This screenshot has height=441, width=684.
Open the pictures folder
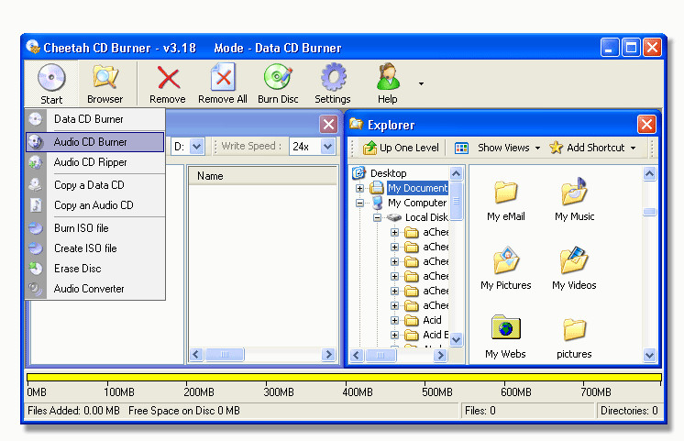pos(574,338)
